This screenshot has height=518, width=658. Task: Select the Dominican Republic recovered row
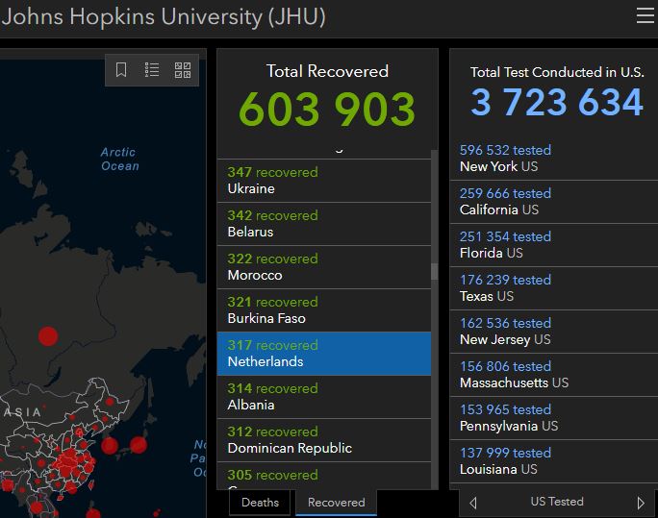click(x=324, y=439)
